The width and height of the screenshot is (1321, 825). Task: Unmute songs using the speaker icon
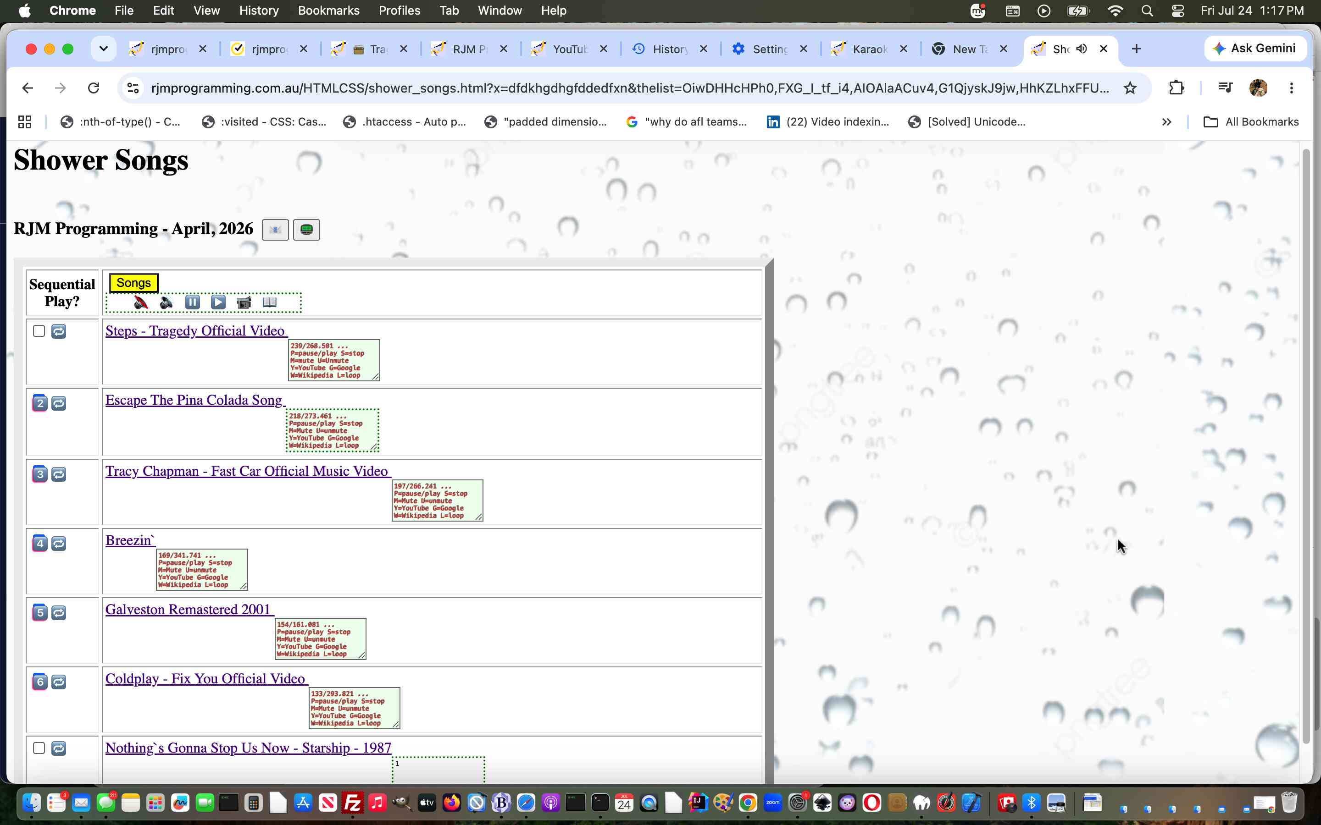[167, 302]
